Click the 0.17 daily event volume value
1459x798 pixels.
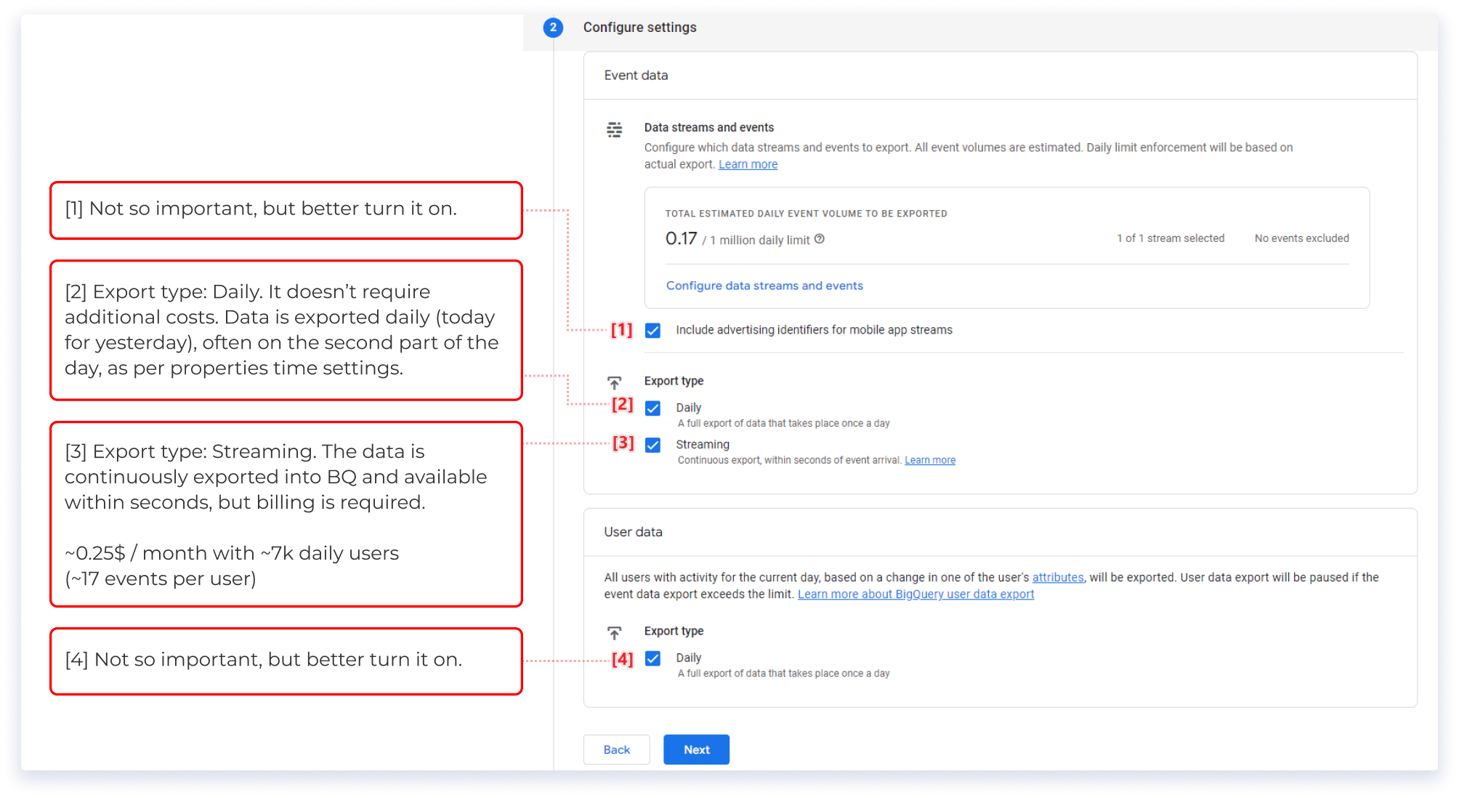coord(681,238)
